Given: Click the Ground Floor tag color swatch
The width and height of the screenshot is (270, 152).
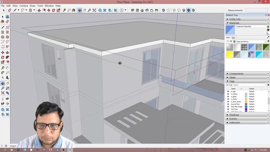Looking at the screenshot, I should click(x=246, y=104).
